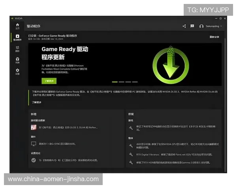This screenshot has height=189, width=237.
Task: Open the Graphics settings sidebar item
Action: click(x=17, y=49)
